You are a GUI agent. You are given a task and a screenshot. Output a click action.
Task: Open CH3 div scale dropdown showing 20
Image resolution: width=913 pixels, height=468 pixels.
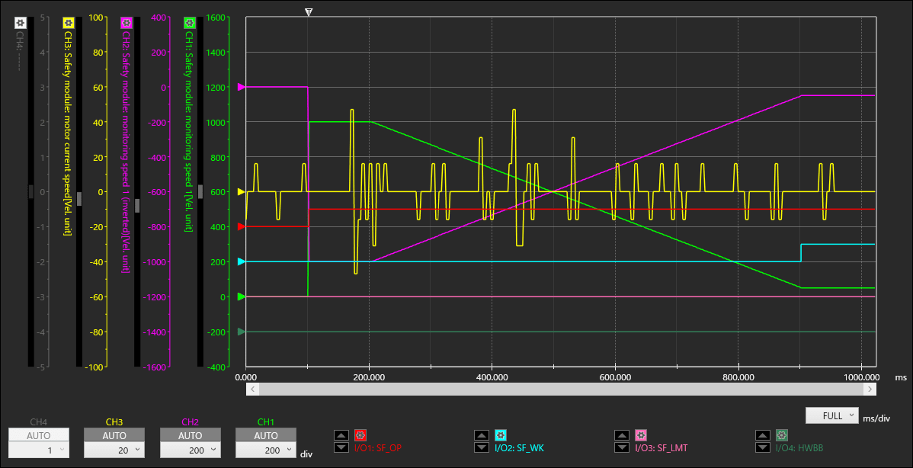(114, 450)
